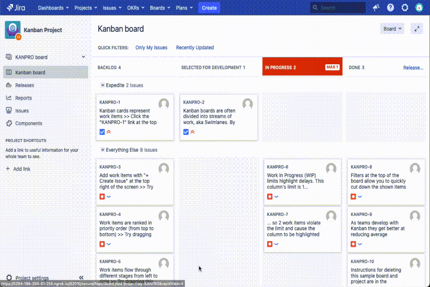
Task: Open the Dashboards menu
Action: tap(51, 7)
